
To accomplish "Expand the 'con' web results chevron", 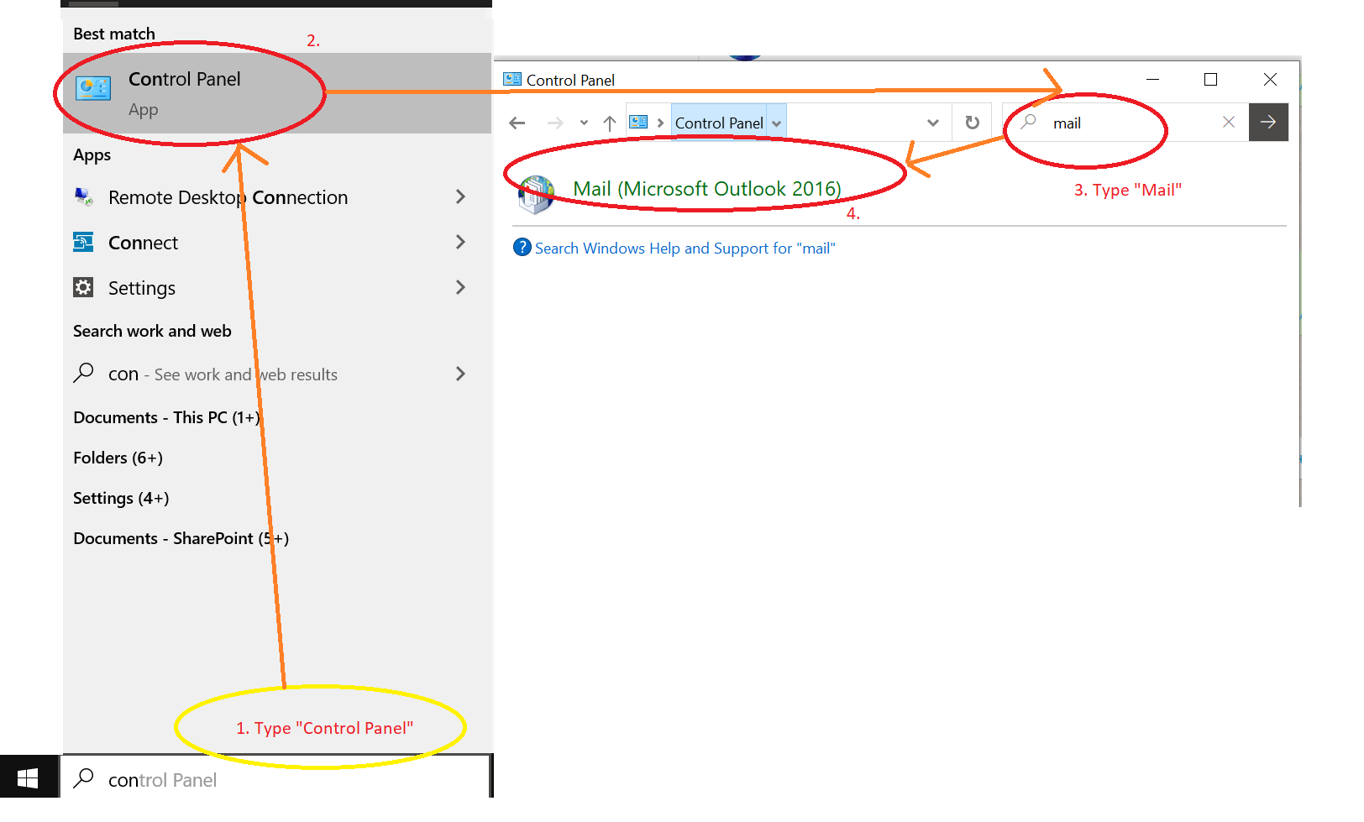I will (x=460, y=374).
